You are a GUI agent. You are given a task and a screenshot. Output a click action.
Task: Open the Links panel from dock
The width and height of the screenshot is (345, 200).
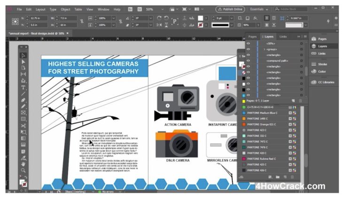(x=318, y=53)
